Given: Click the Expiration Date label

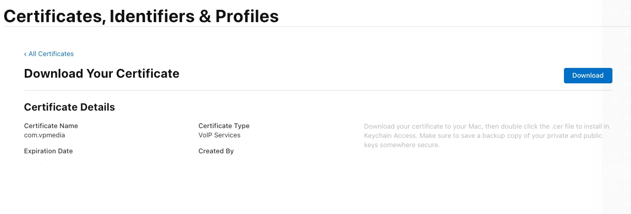Looking at the screenshot, I should pyautogui.click(x=48, y=151).
